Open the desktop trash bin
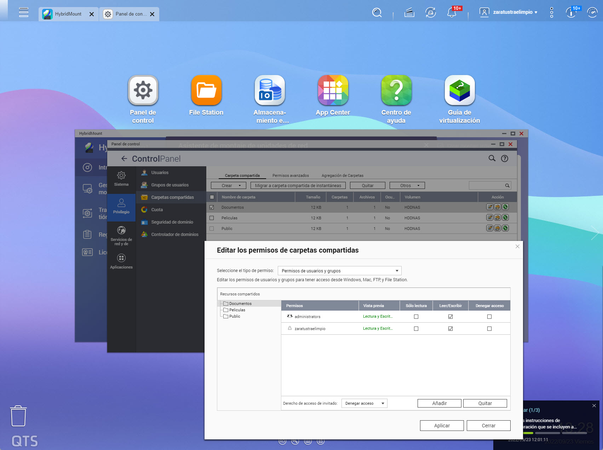 (18, 416)
